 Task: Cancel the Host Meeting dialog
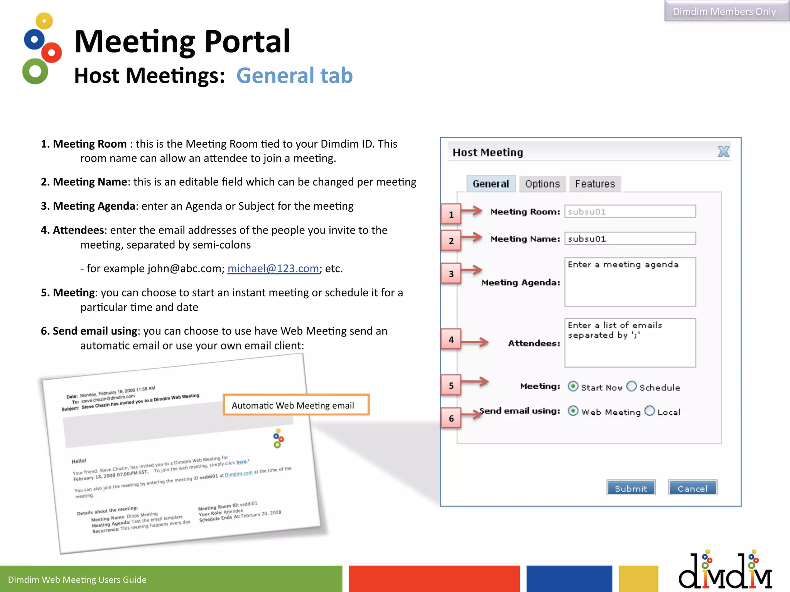pos(693,488)
